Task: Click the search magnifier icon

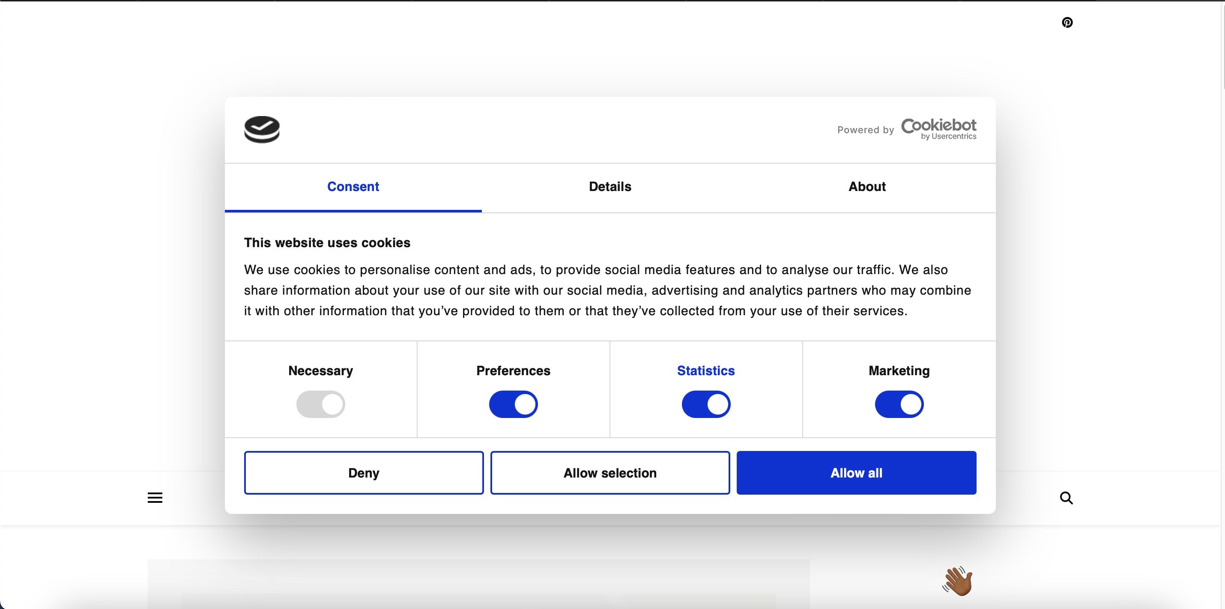Action: tap(1066, 498)
